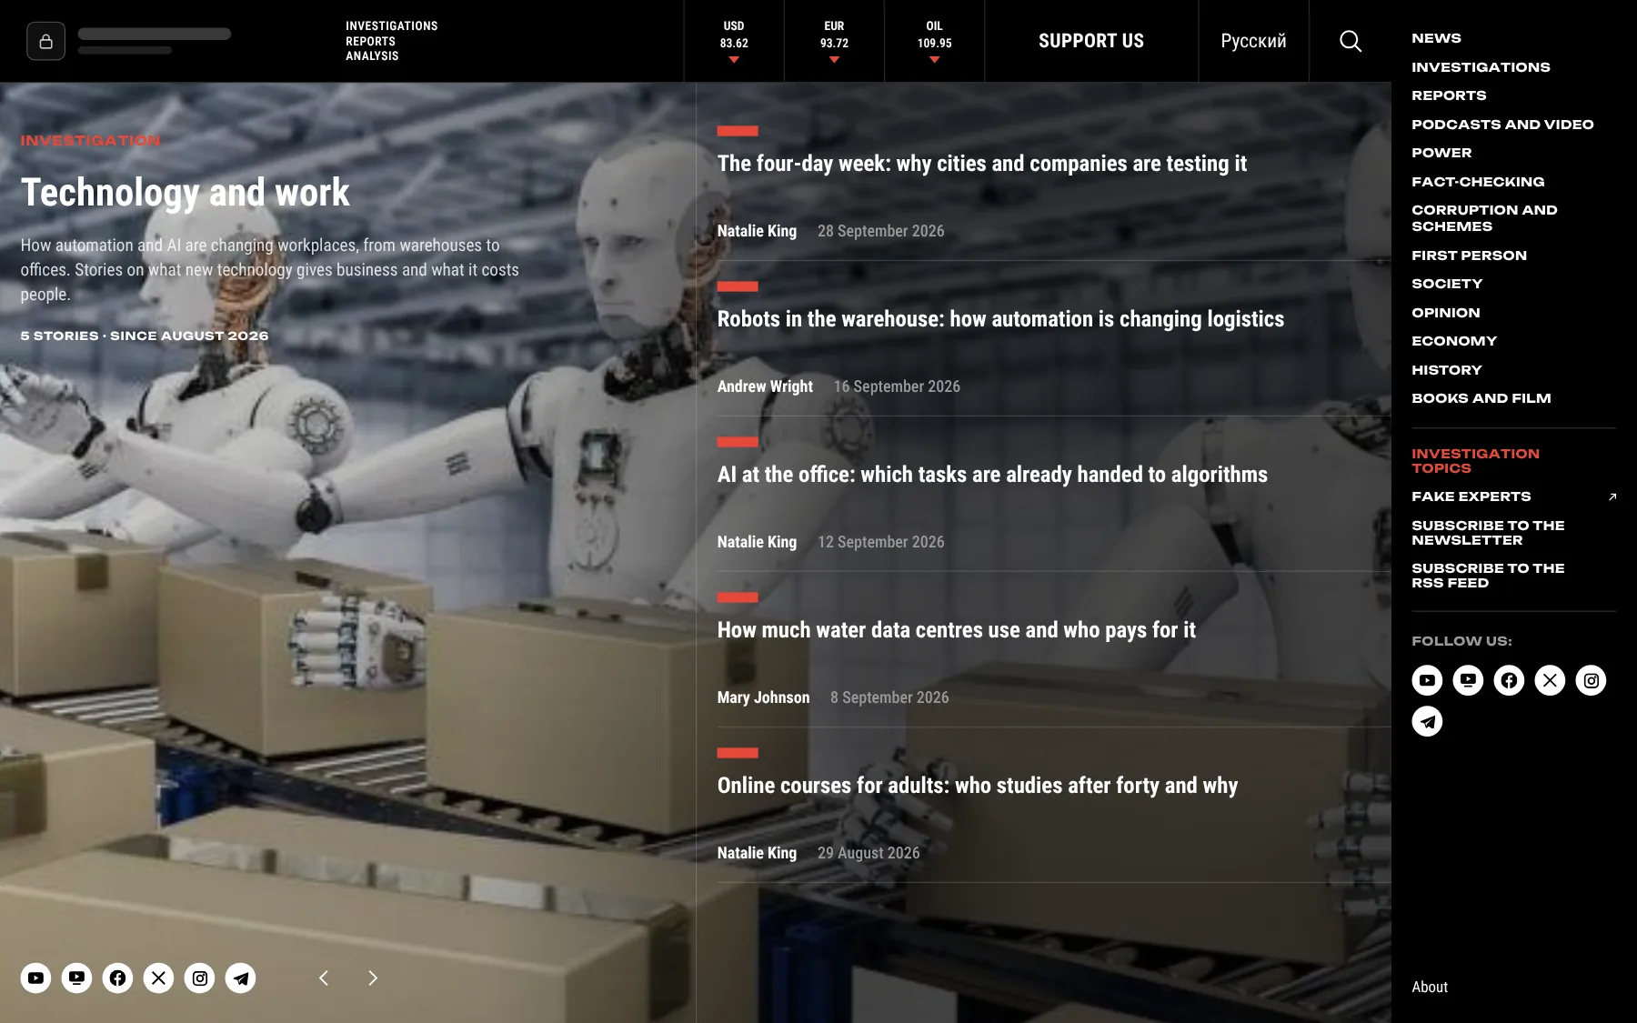This screenshot has height=1023, width=1637.
Task: Open Investigation Topics in sidebar
Action: (x=1475, y=461)
